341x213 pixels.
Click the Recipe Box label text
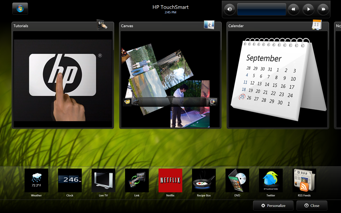point(204,195)
